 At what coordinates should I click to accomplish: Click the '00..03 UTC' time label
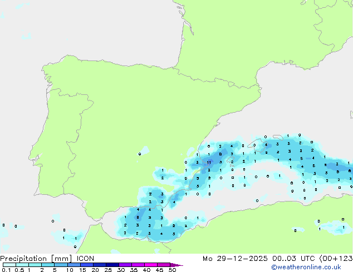[293, 259]
